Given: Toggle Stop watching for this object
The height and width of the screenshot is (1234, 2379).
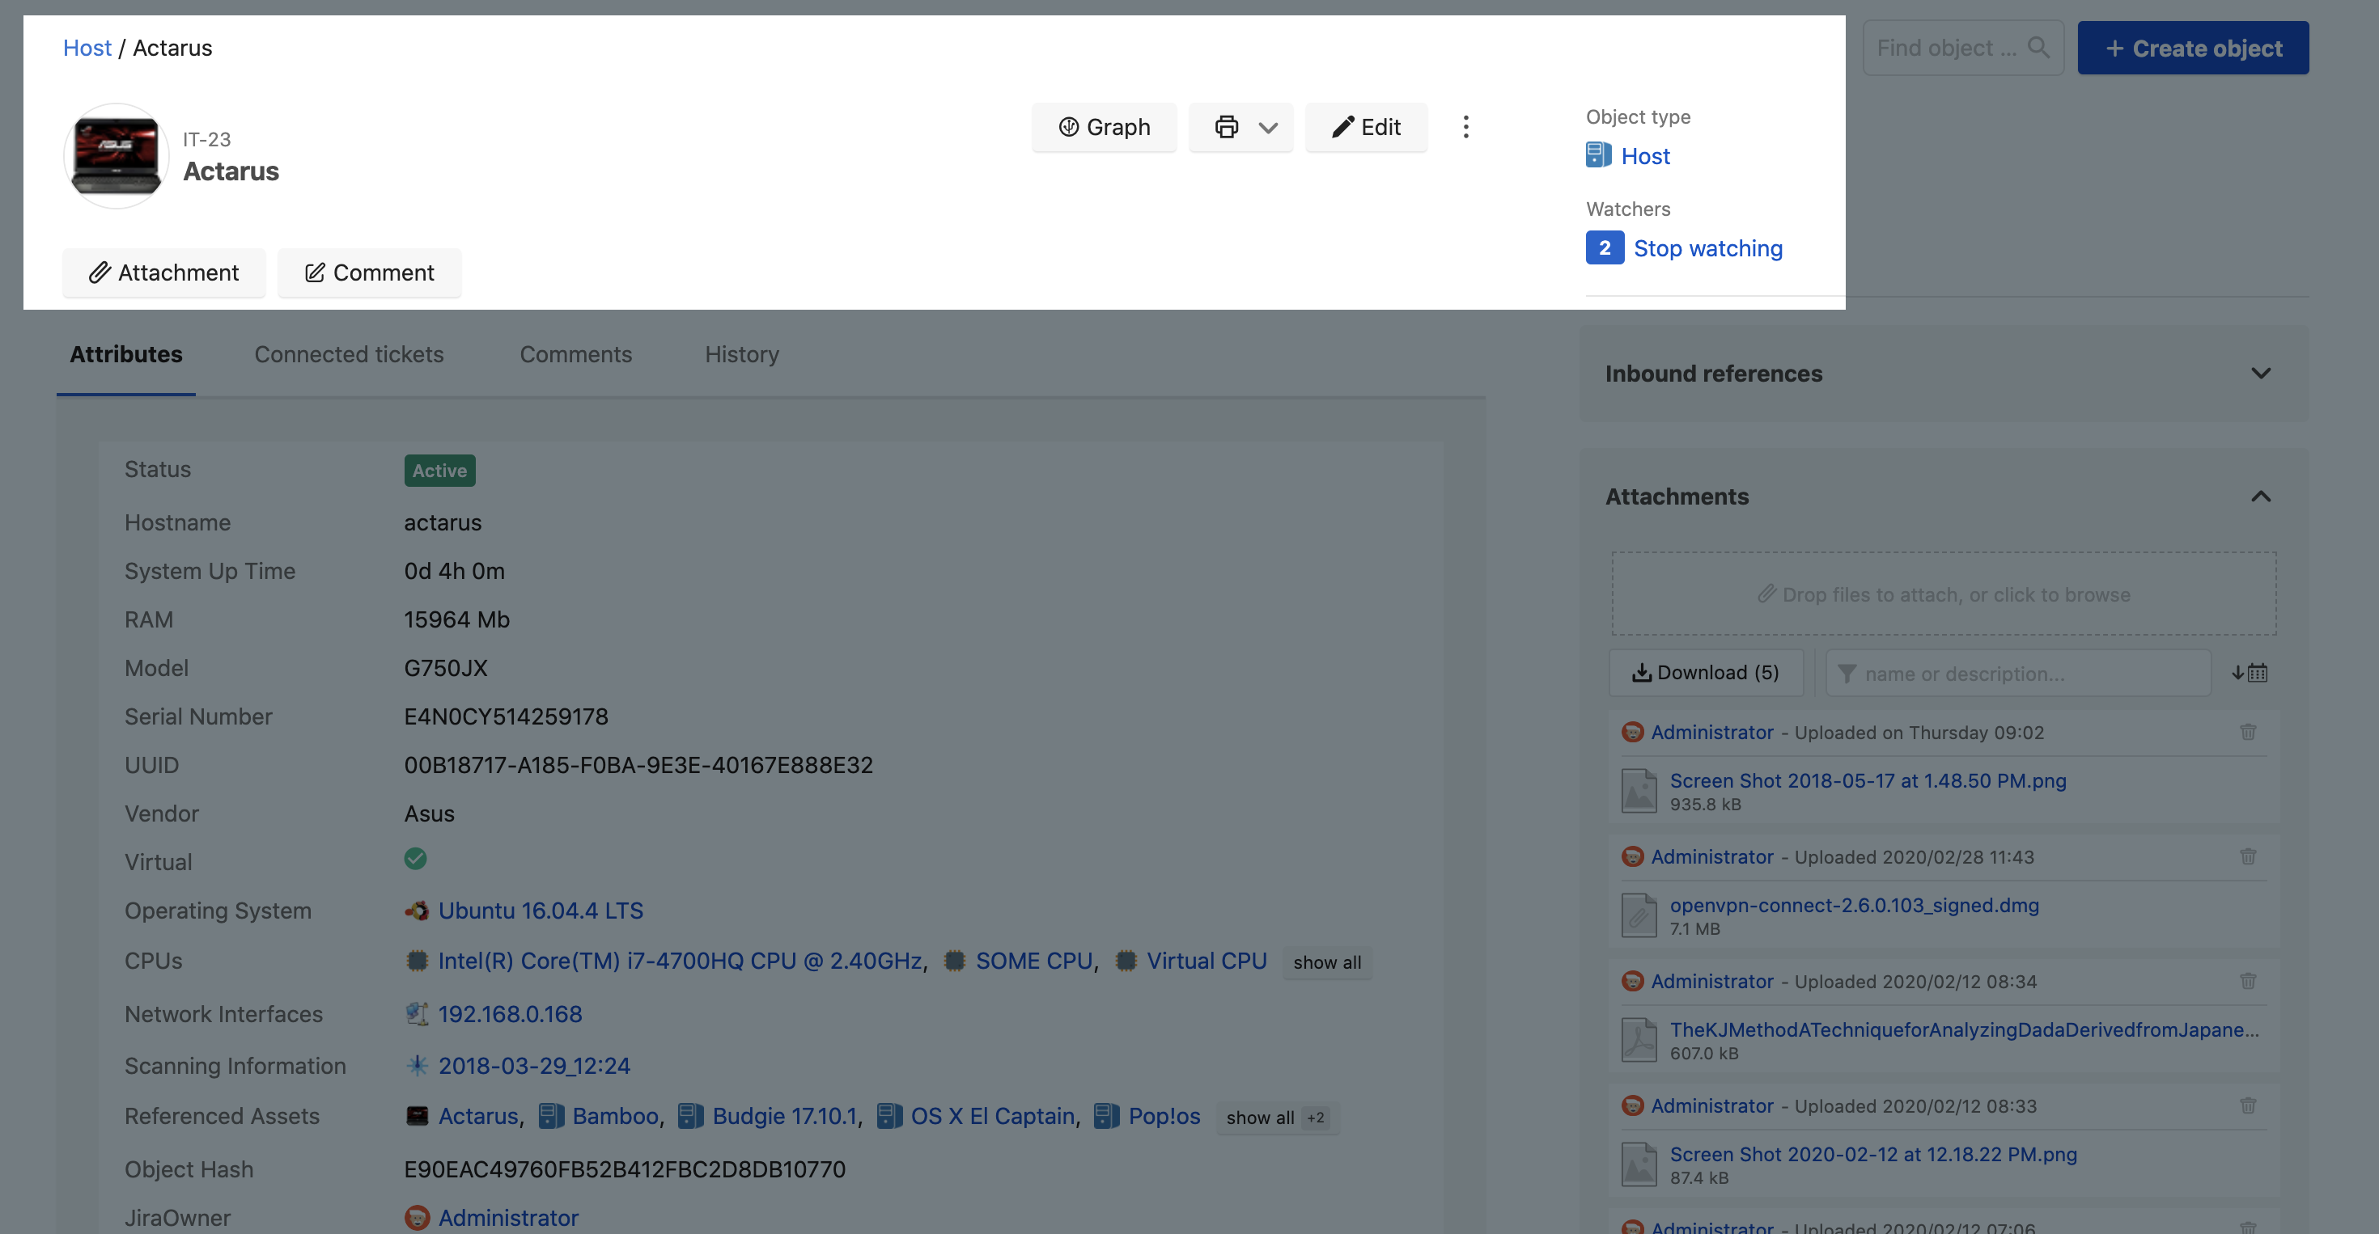Looking at the screenshot, I should pos(1707,248).
